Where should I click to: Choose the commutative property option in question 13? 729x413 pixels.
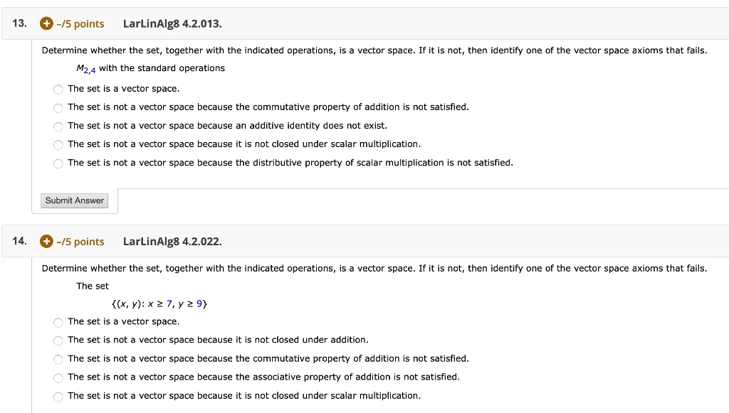pyautogui.click(x=58, y=108)
